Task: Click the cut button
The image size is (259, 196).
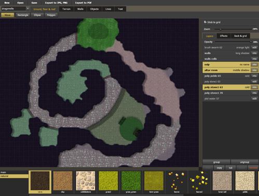Action: point(230,168)
